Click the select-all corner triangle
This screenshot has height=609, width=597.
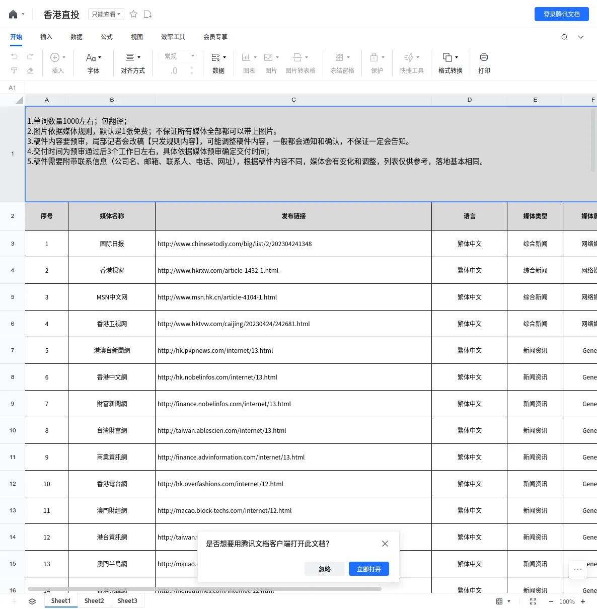[x=19, y=100]
